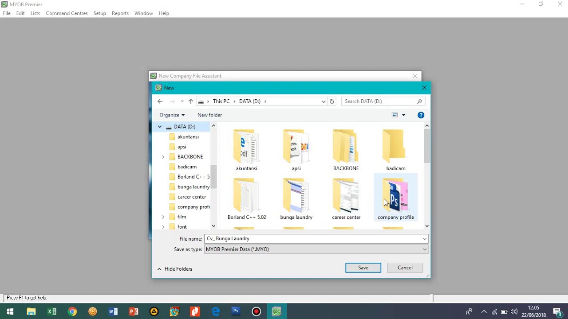Screen dimensions: 568x319
Task: Open Excel from the taskbar
Action: coord(51,311)
